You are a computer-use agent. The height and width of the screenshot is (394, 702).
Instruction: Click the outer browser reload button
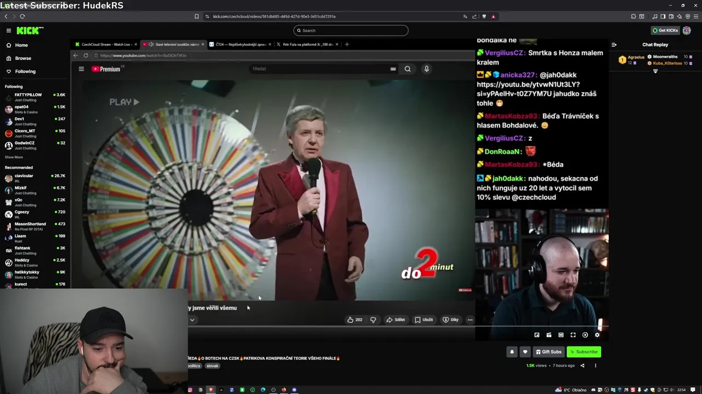coord(22,16)
